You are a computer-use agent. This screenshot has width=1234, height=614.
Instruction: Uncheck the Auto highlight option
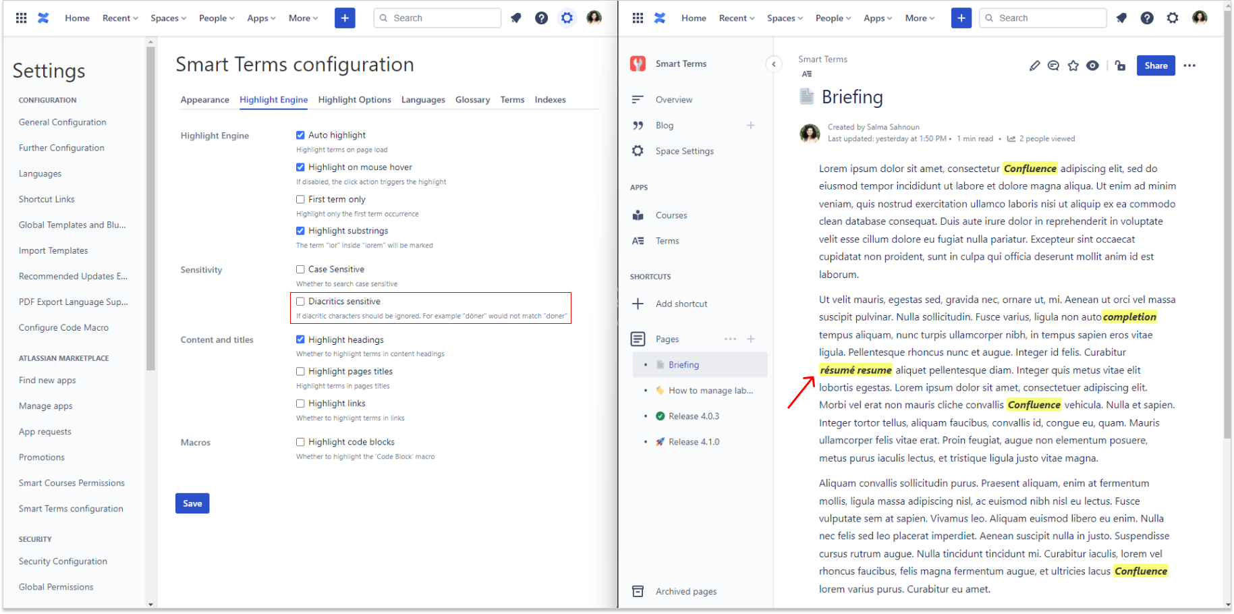(300, 135)
